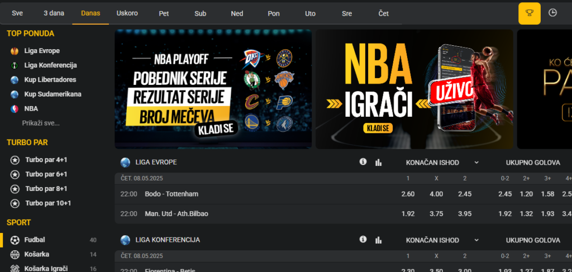Open the Bodo - Tottenham match
The width and height of the screenshot is (572, 272).
171,194
